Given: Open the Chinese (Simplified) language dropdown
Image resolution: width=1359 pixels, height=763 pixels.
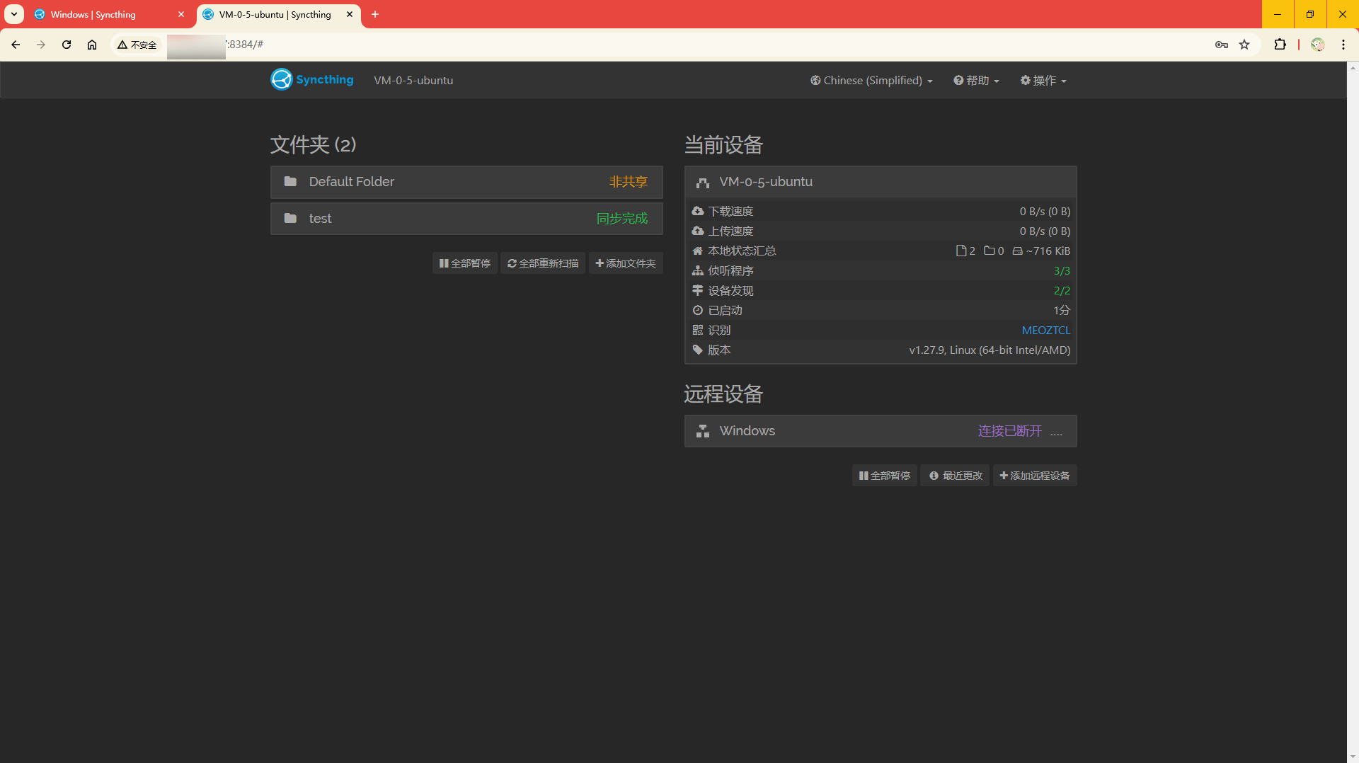Looking at the screenshot, I should tap(871, 81).
